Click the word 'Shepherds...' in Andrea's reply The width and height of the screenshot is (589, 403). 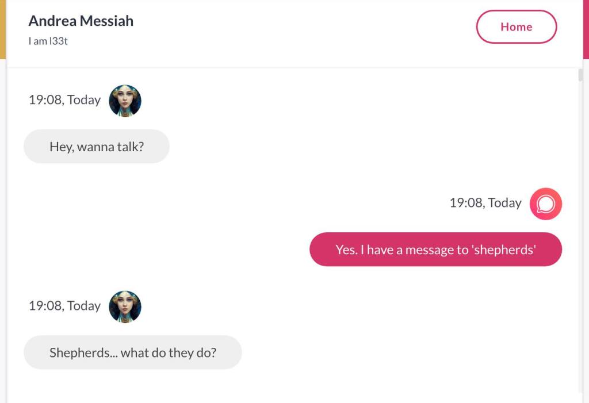point(82,352)
